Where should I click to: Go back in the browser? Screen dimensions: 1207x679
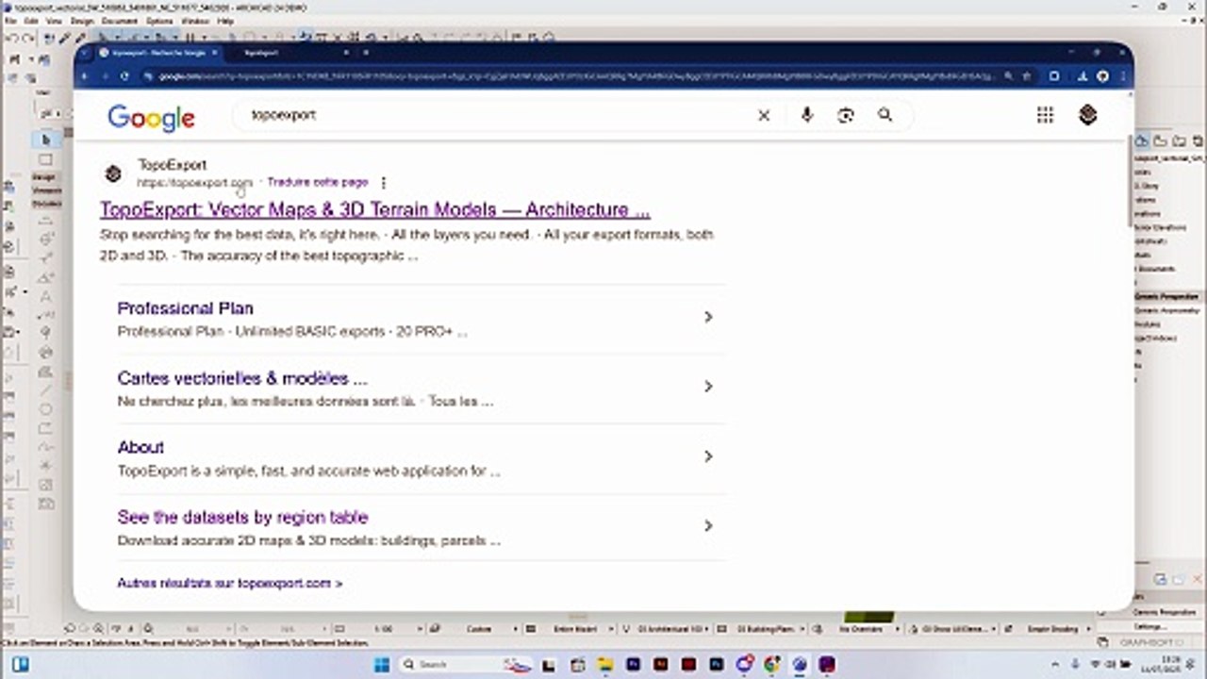(x=85, y=76)
